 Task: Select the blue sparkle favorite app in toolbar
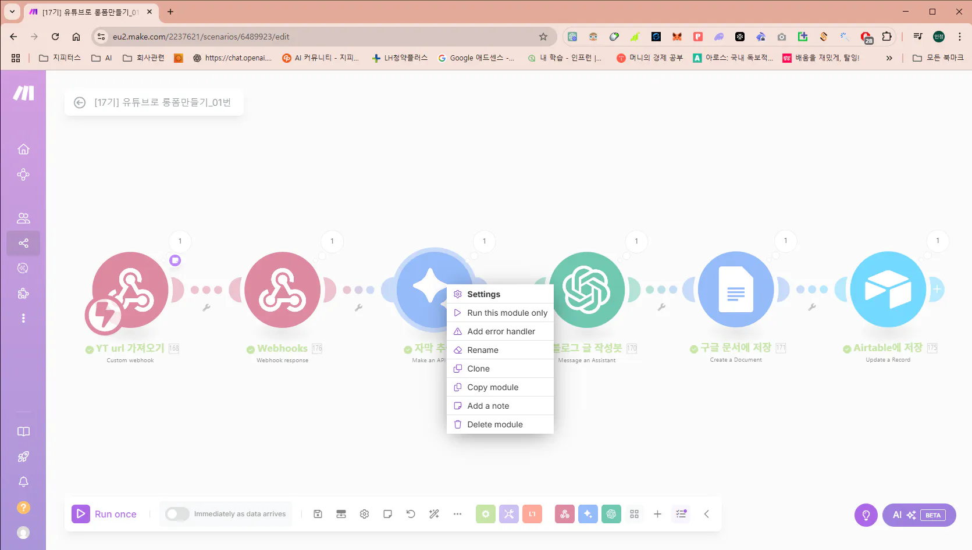(588, 514)
